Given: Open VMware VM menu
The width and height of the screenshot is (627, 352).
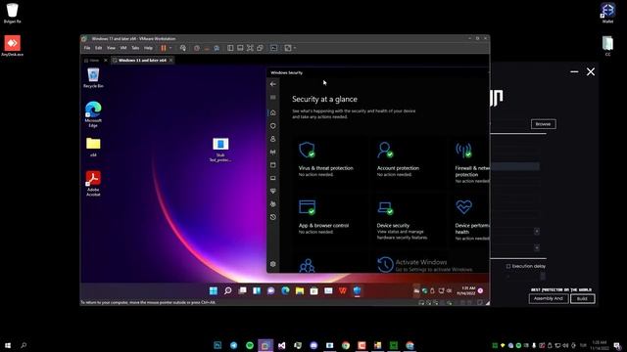Looking at the screenshot, I should 123,48.
